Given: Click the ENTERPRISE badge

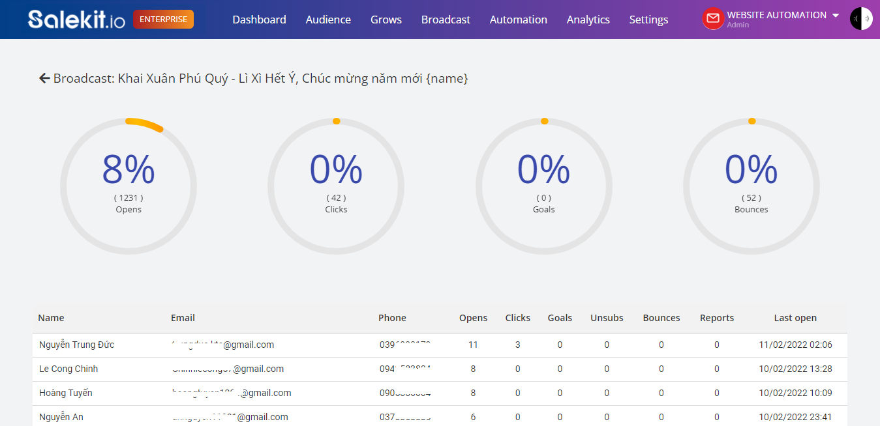Looking at the screenshot, I should coord(163,20).
